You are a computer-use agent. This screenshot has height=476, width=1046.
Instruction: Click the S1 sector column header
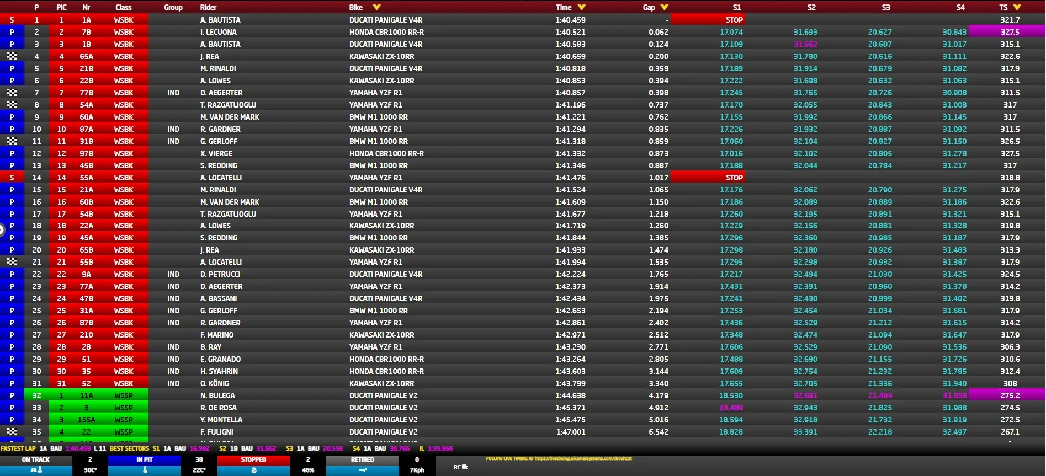[737, 7]
